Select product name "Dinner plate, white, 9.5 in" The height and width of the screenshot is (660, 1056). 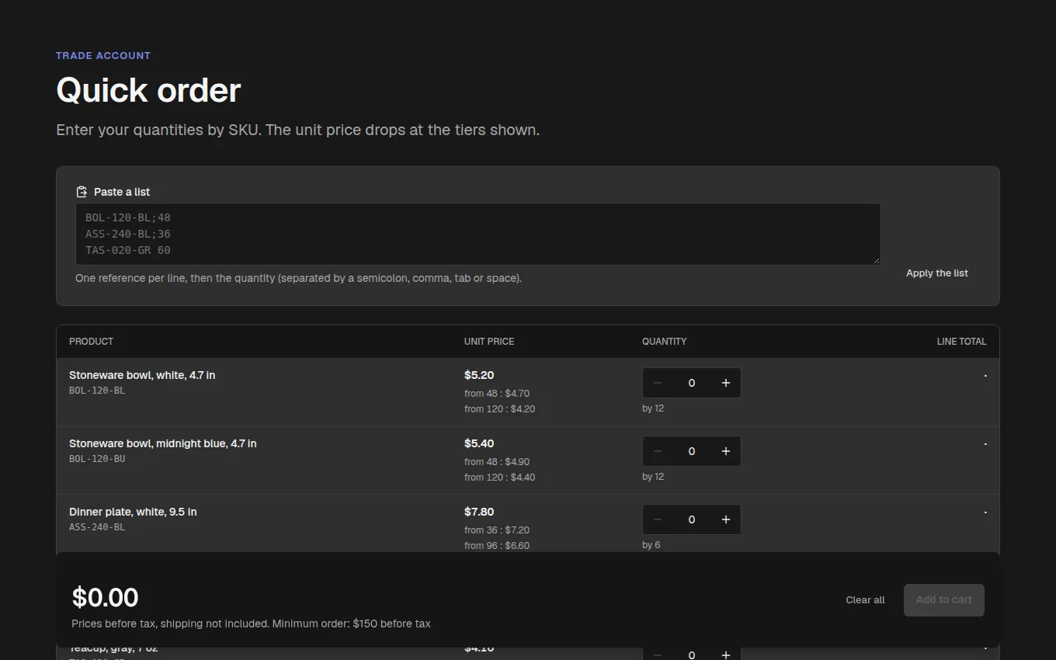tap(133, 512)
